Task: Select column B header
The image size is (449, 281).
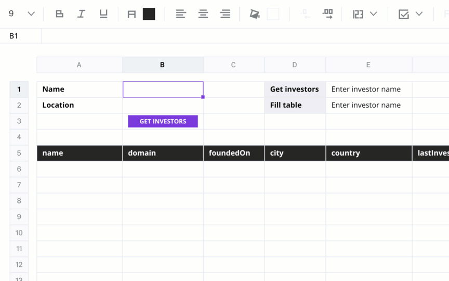Action: tap(163, 65)
